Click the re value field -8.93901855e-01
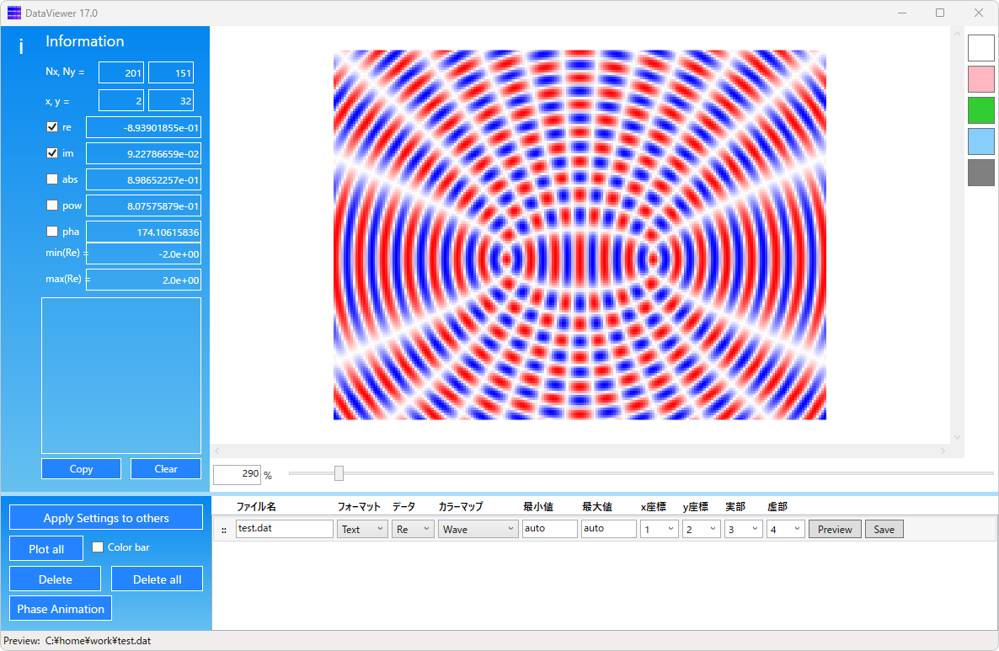This screenshot has height=651, width=999. [143, 127]
